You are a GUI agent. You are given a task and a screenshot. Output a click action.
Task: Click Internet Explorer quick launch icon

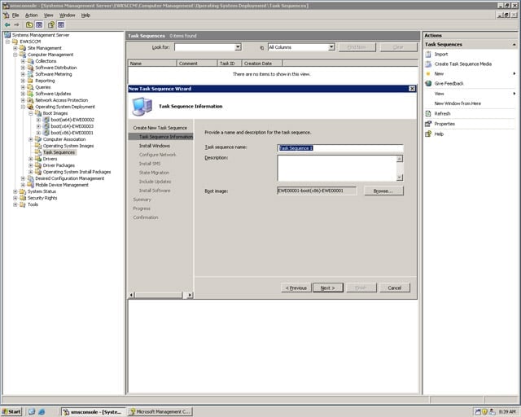pyautogui.click(x=42, y=411)
